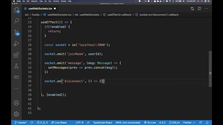Screen dimensions: 223x125
Task: Open the Testing flask view
Action: point(16,66)
